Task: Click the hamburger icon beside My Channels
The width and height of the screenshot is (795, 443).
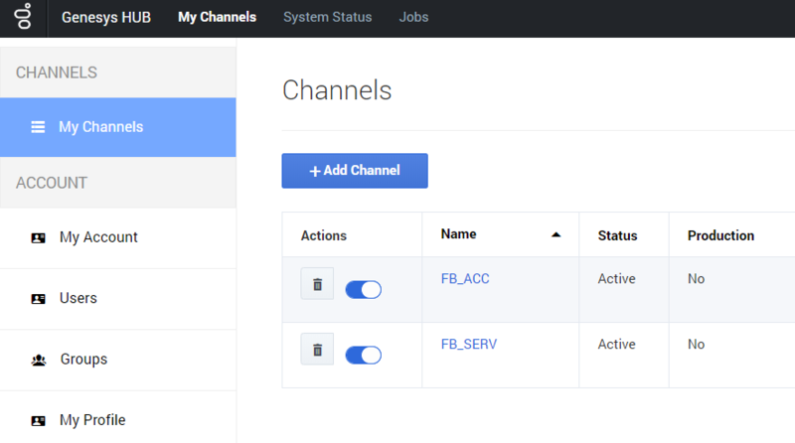Action: (x=38, y=127)
